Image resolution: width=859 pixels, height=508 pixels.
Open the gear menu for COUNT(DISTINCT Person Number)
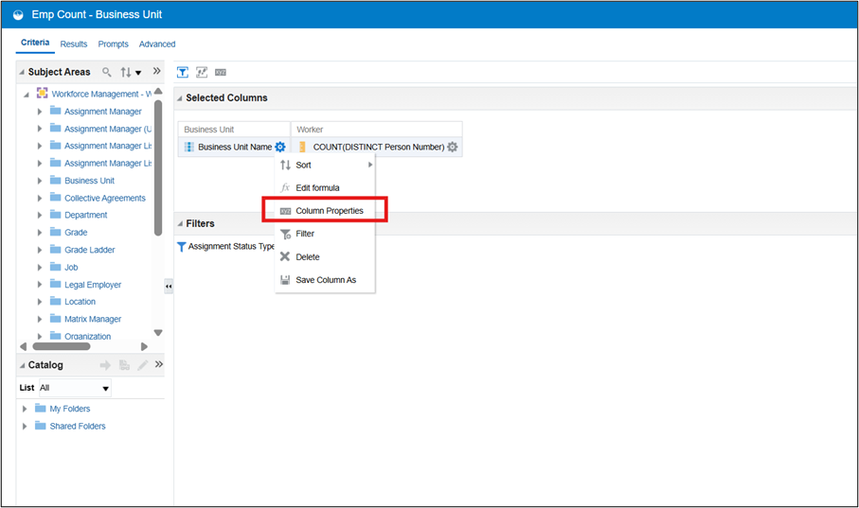click(x=452, y=147)
